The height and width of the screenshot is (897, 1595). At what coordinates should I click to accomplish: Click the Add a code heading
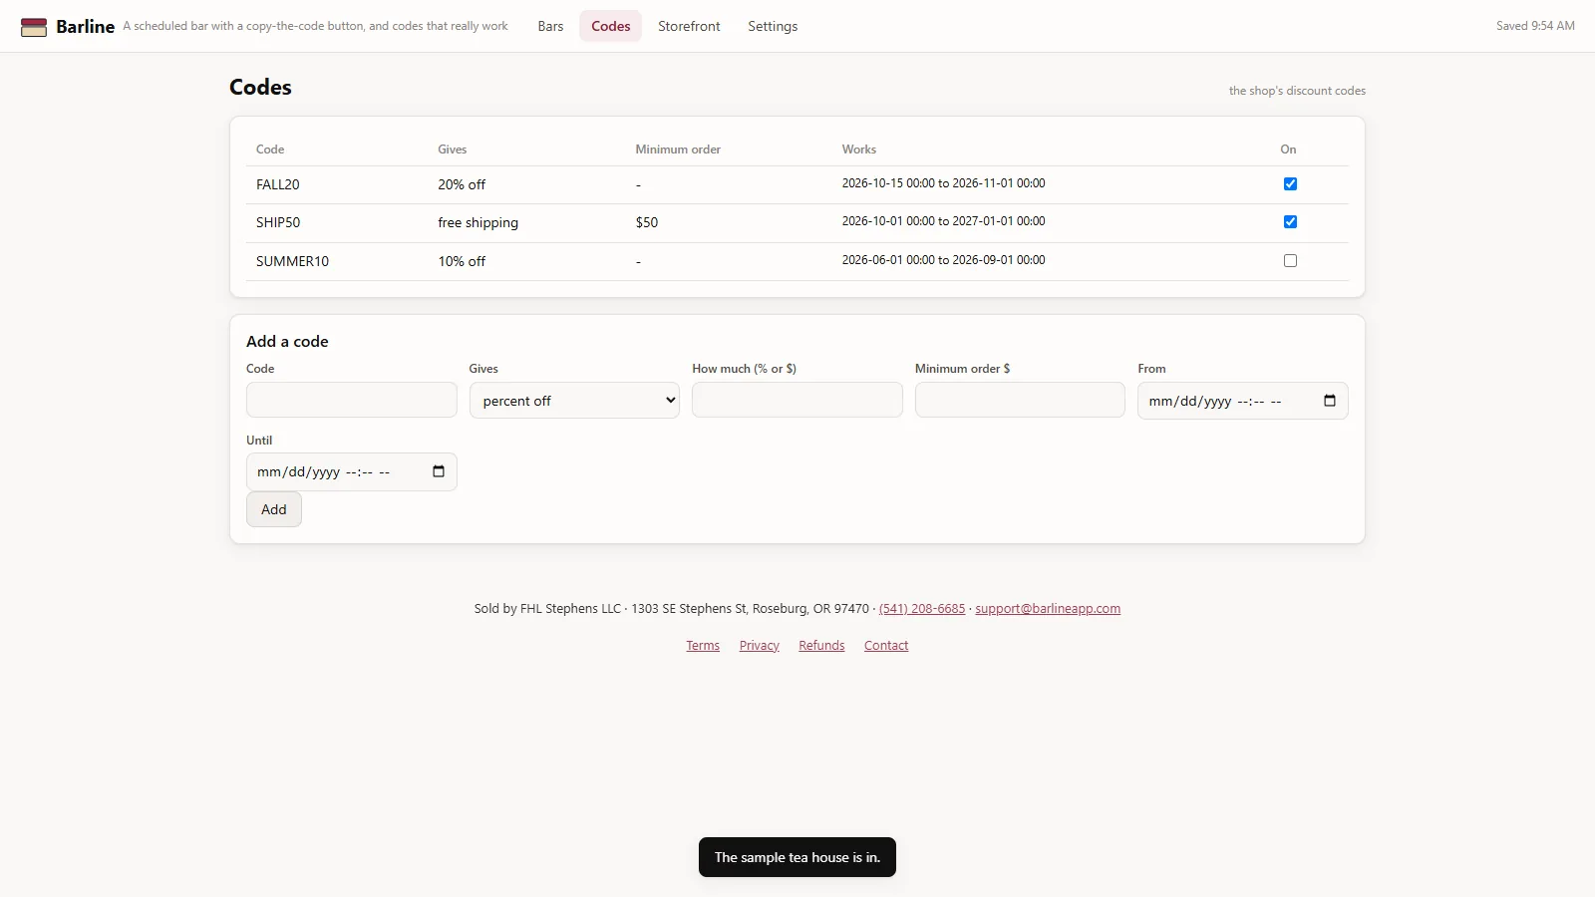[x=287, y=341]
